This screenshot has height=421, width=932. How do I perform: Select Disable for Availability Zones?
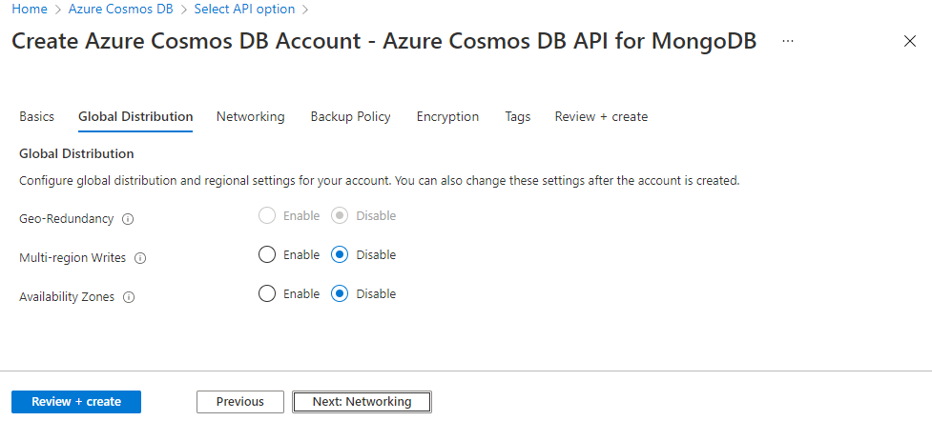pos(340,294)
